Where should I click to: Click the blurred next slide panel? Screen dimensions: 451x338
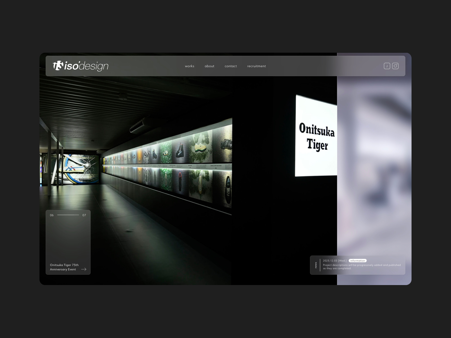[374, 169]
